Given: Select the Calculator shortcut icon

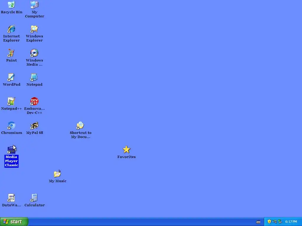Looking at the screenshot, I should click(x=34, y=198).
